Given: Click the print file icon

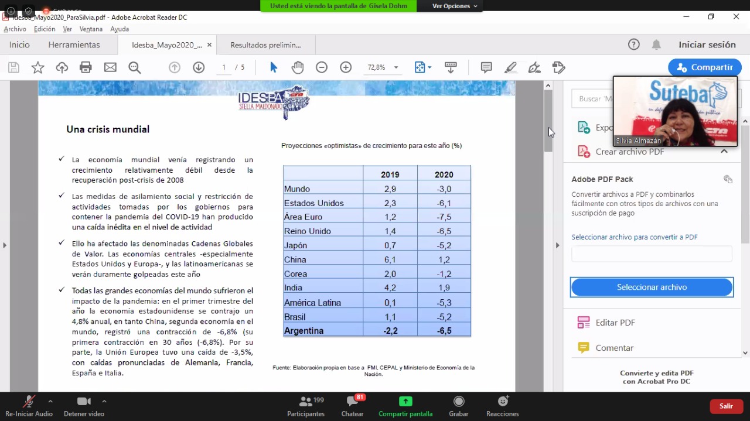Looking at the screenshot, I should pyautogui.click(x=86, y=67).
